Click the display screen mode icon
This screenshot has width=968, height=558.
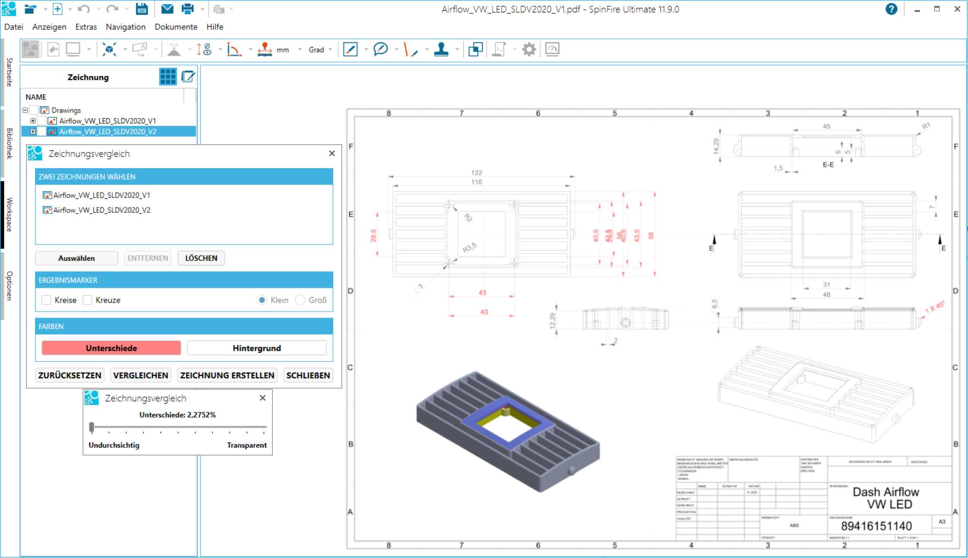[73, 49]
